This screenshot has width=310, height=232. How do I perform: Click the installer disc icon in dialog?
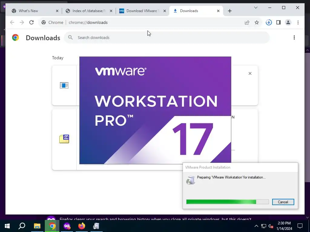(191, 180)
